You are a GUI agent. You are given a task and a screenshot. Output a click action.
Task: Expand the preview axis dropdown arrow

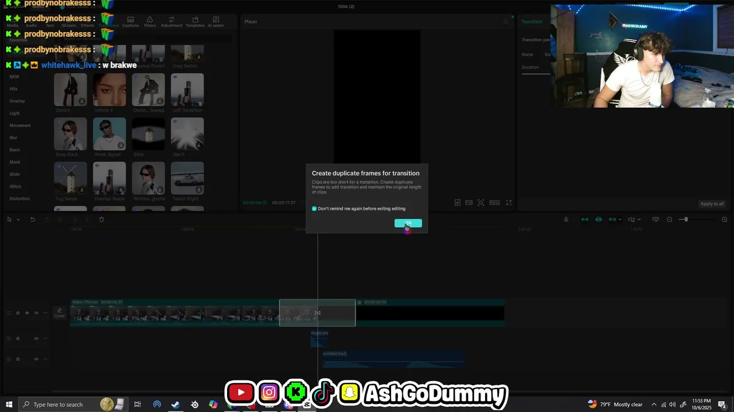[x=639, y=220]
